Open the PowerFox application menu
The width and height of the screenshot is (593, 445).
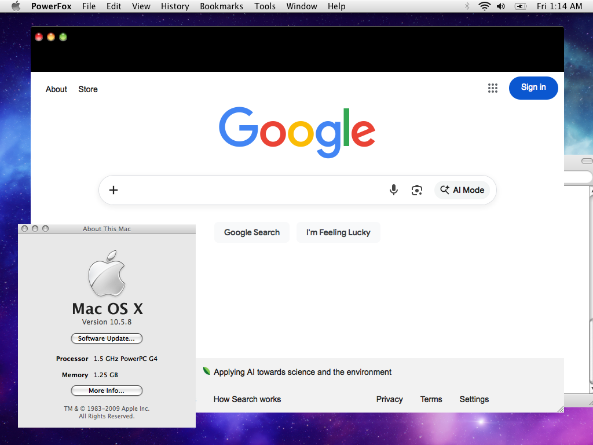coord(51,6)
